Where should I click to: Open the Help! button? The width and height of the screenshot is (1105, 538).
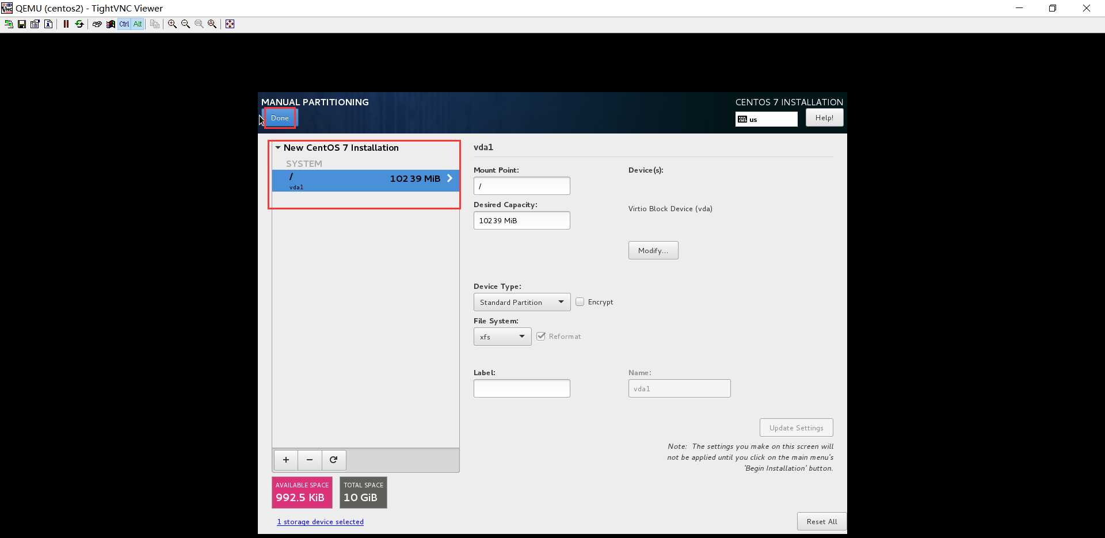824,118
